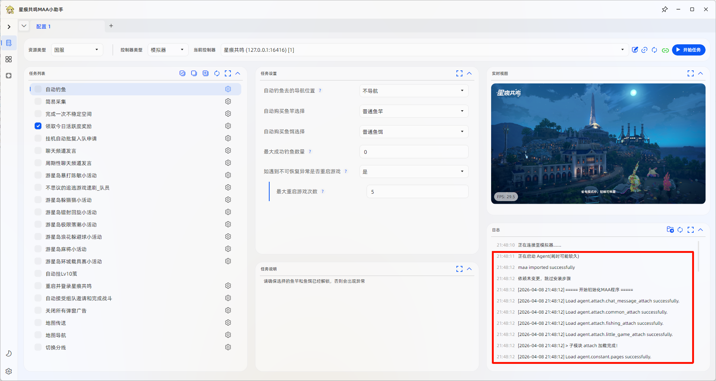Open log folder icon in 日志 panel

670,230
